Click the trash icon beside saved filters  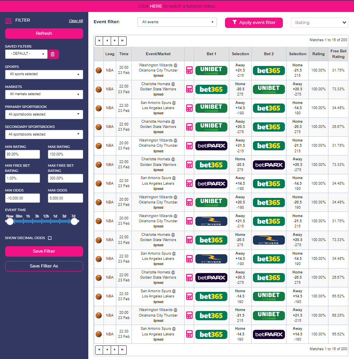point(53,54)
